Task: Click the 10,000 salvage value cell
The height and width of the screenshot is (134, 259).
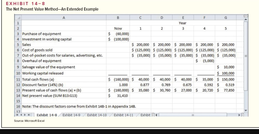Action: [x=226, y=67]
